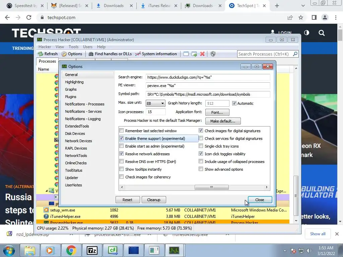Viewport: 343px width, 257px height.
Task: Click options list scrollbar right arrow
Action: pyautogui.click(x=267, y=187)
